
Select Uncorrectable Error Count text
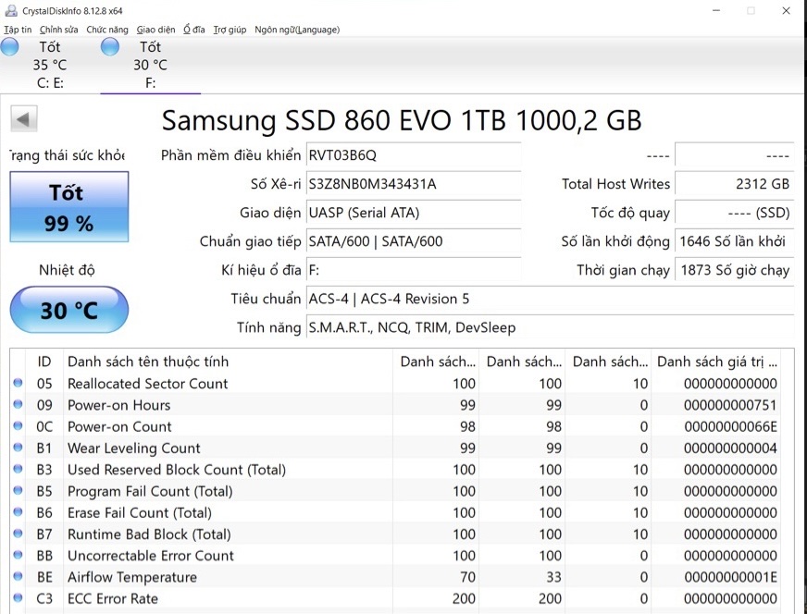[151, 556]
